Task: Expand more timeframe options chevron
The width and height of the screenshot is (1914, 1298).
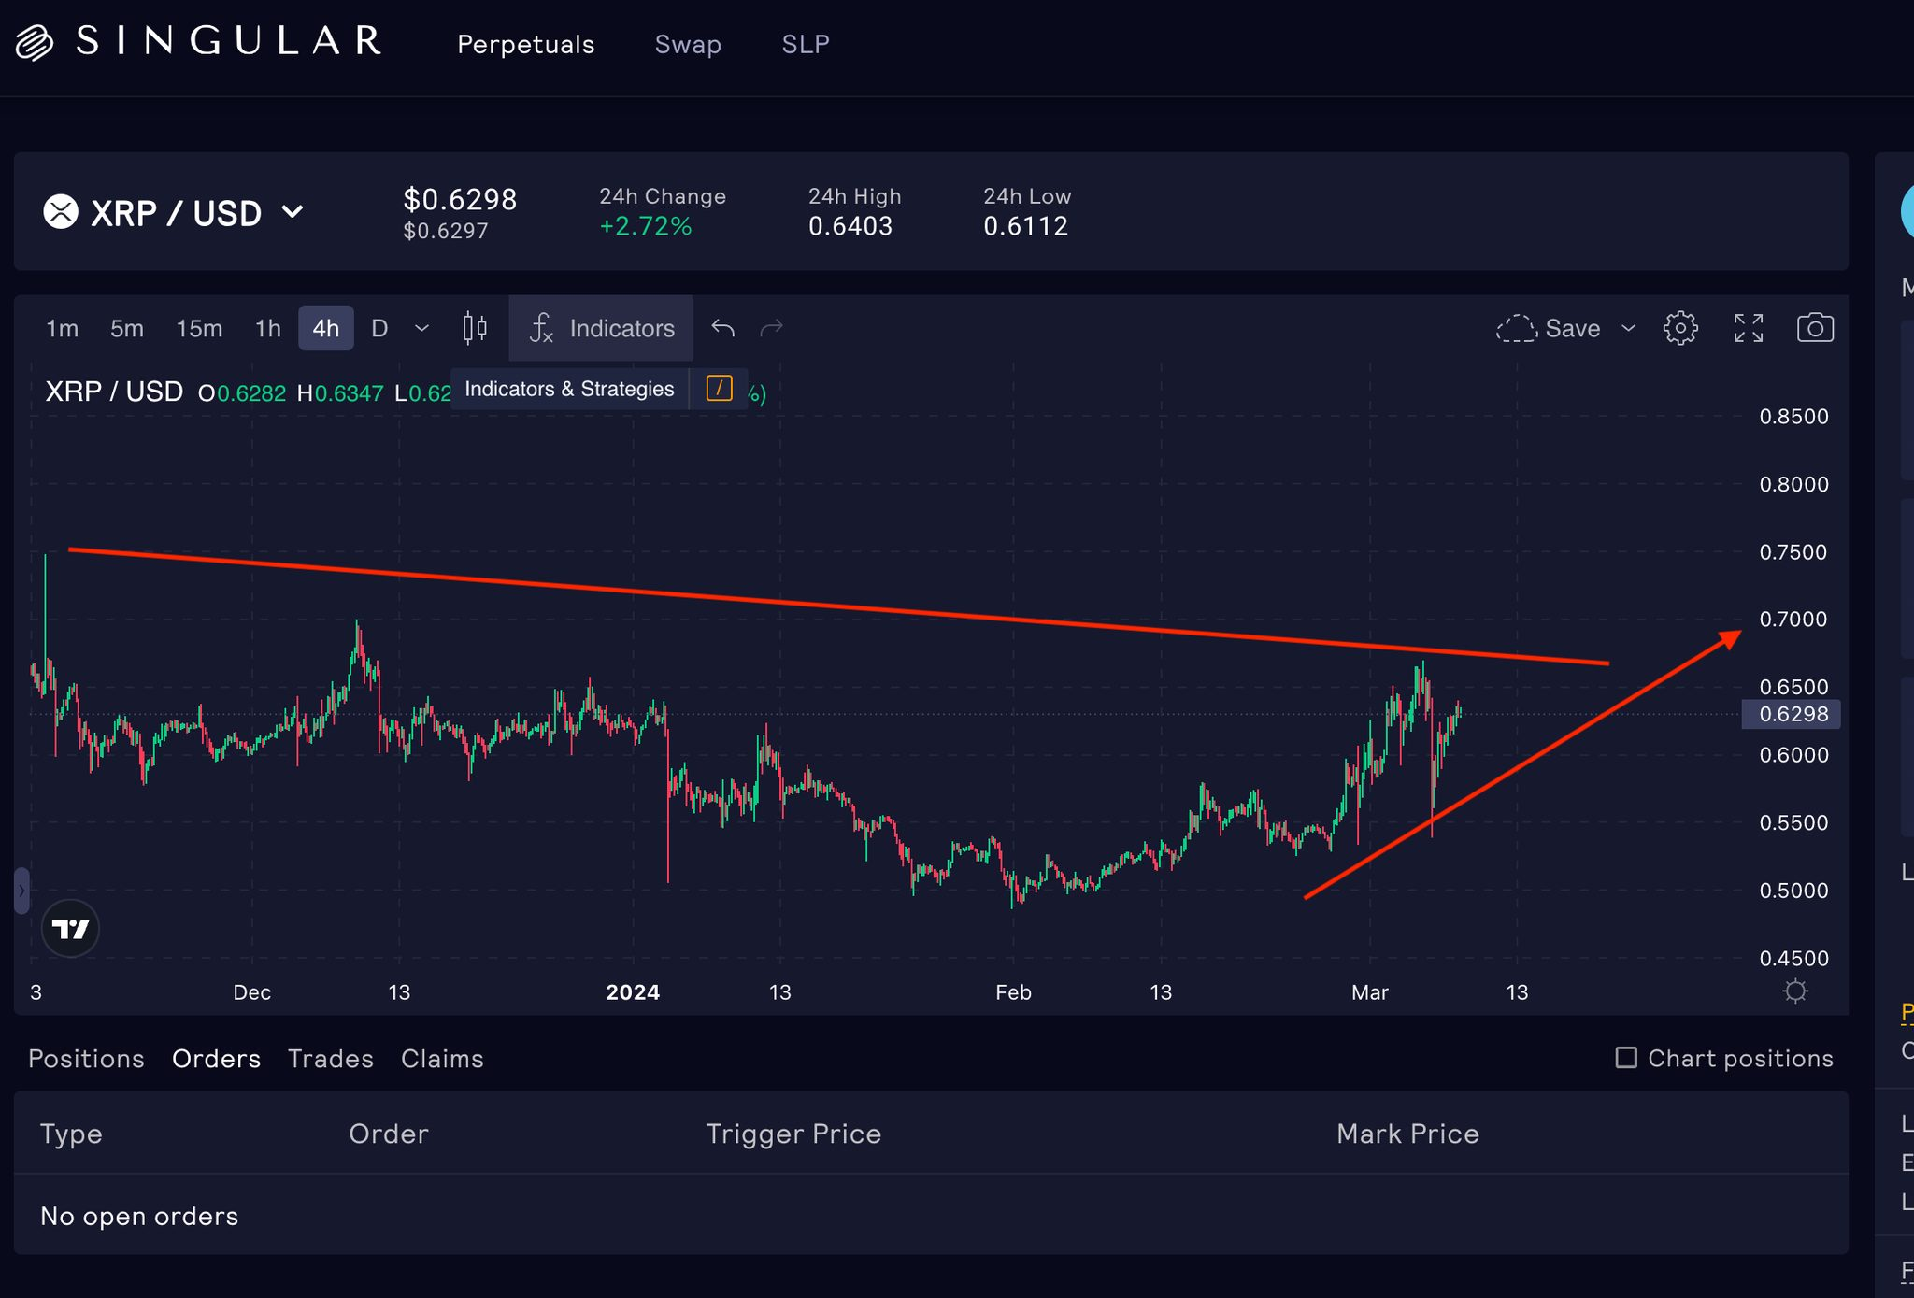Action: 421,328
